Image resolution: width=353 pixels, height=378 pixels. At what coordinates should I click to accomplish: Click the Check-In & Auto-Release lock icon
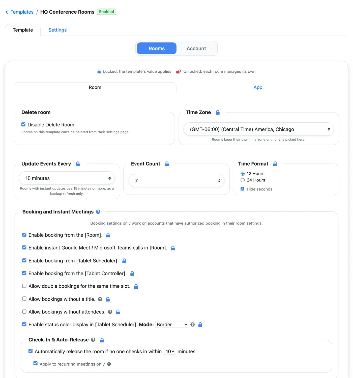coord(102,340)
